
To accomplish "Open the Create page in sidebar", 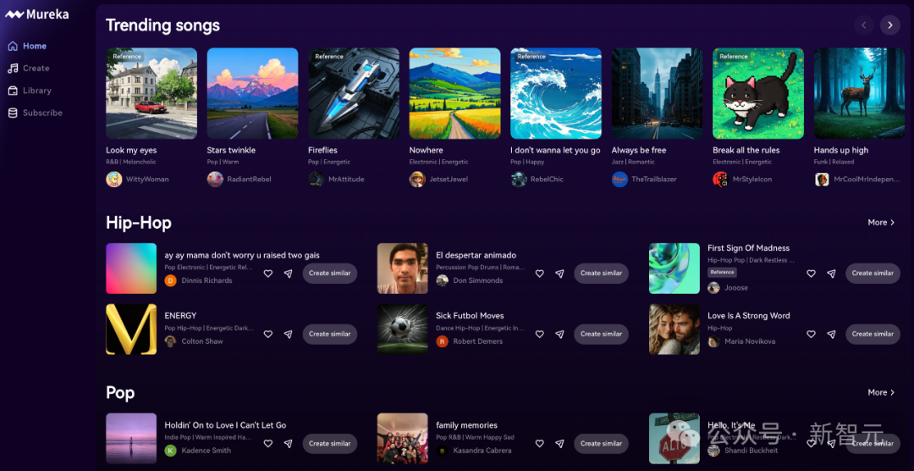I will click(36, 69).
